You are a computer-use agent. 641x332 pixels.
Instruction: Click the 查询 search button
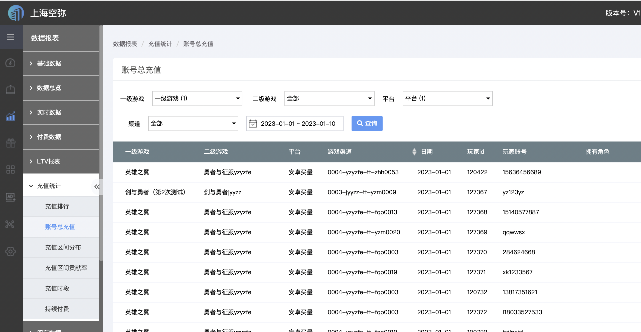click(367, 123)
